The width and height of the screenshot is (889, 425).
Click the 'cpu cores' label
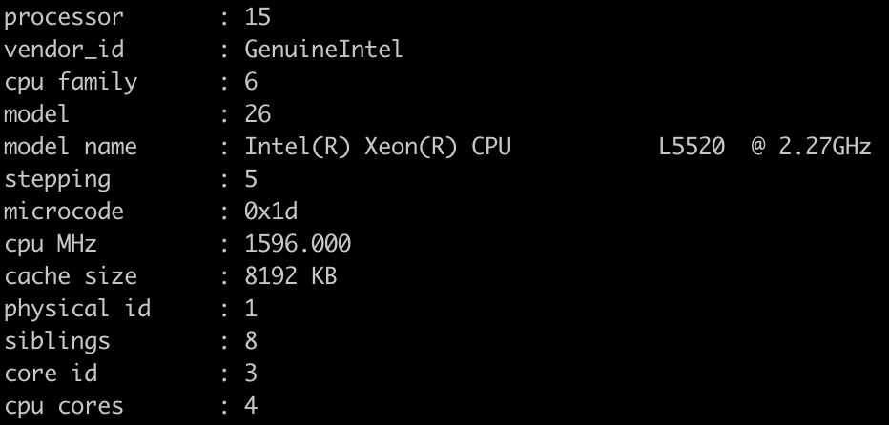[x=63, y=406]
